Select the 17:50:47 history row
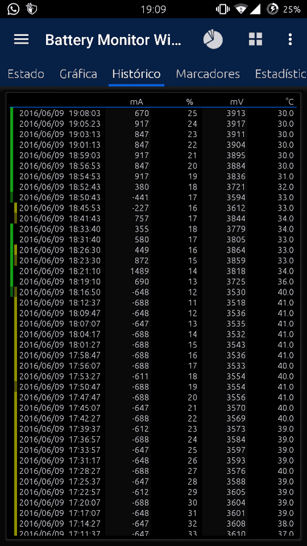The height and width of the screenshot is (546, 307). coord(153,387)
